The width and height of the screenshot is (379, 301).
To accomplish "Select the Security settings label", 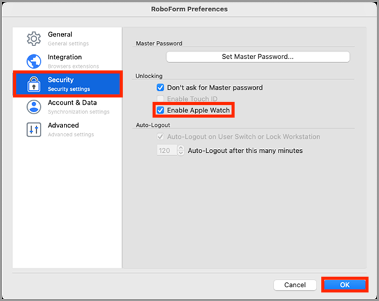I will [69, 89].
